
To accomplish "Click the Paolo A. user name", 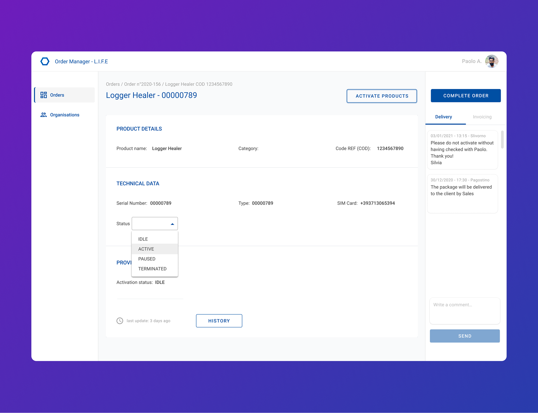I will tap(472, 61).
